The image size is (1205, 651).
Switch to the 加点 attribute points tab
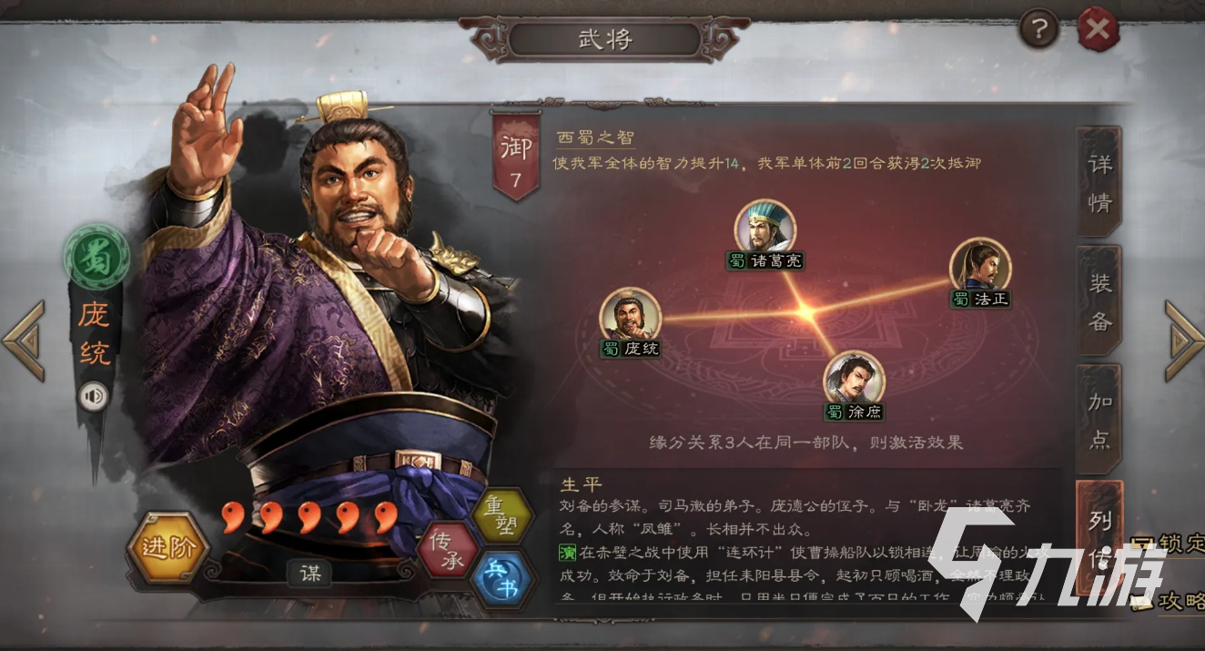pos(1099,419)
